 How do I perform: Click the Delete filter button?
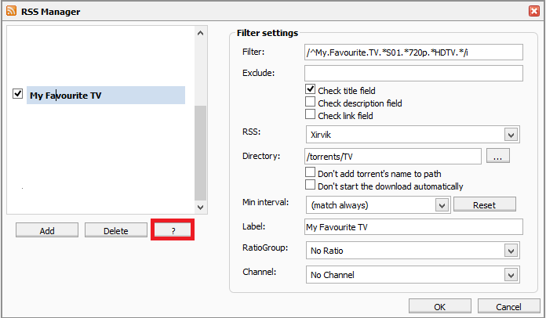click(116, 230)
